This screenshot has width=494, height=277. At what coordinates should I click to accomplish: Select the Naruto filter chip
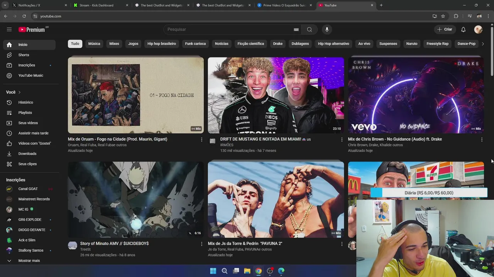412,44
